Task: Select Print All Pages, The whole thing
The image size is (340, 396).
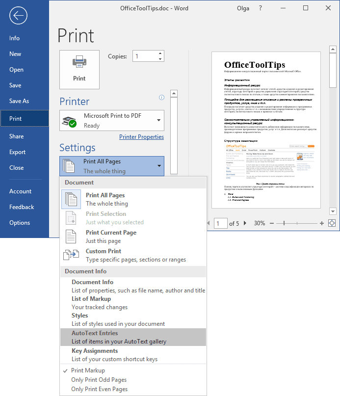Action: click(x=133, y=199)
